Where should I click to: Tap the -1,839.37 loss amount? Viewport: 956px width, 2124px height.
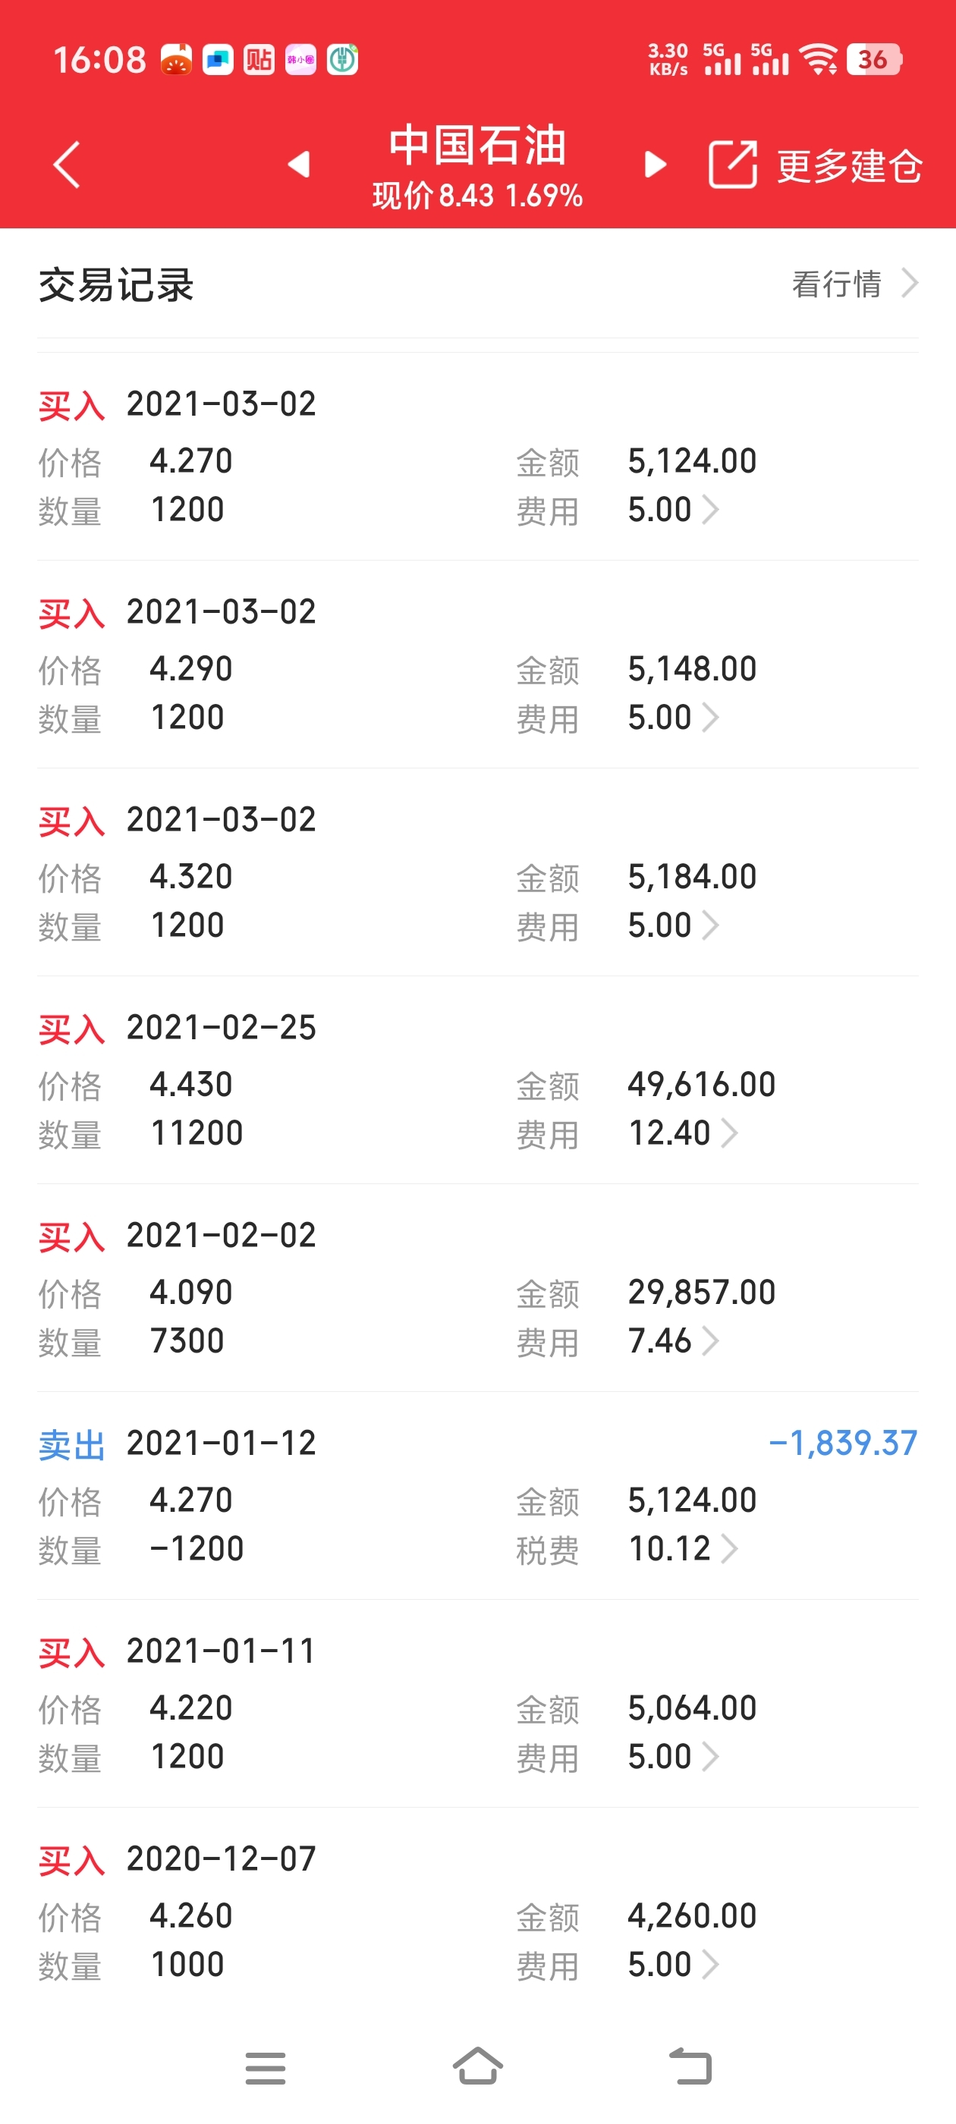click(x=842, y=1444)
